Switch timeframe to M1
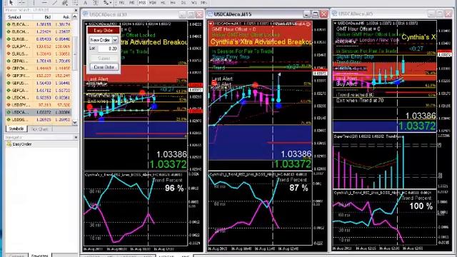Screen dimensions: 457x257 pos(121,3)
